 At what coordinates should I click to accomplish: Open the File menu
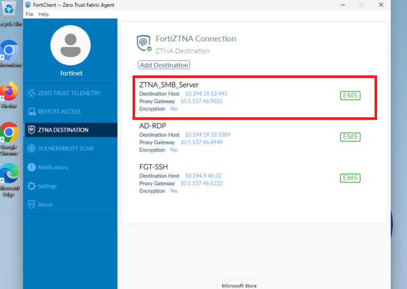(29, 14)
